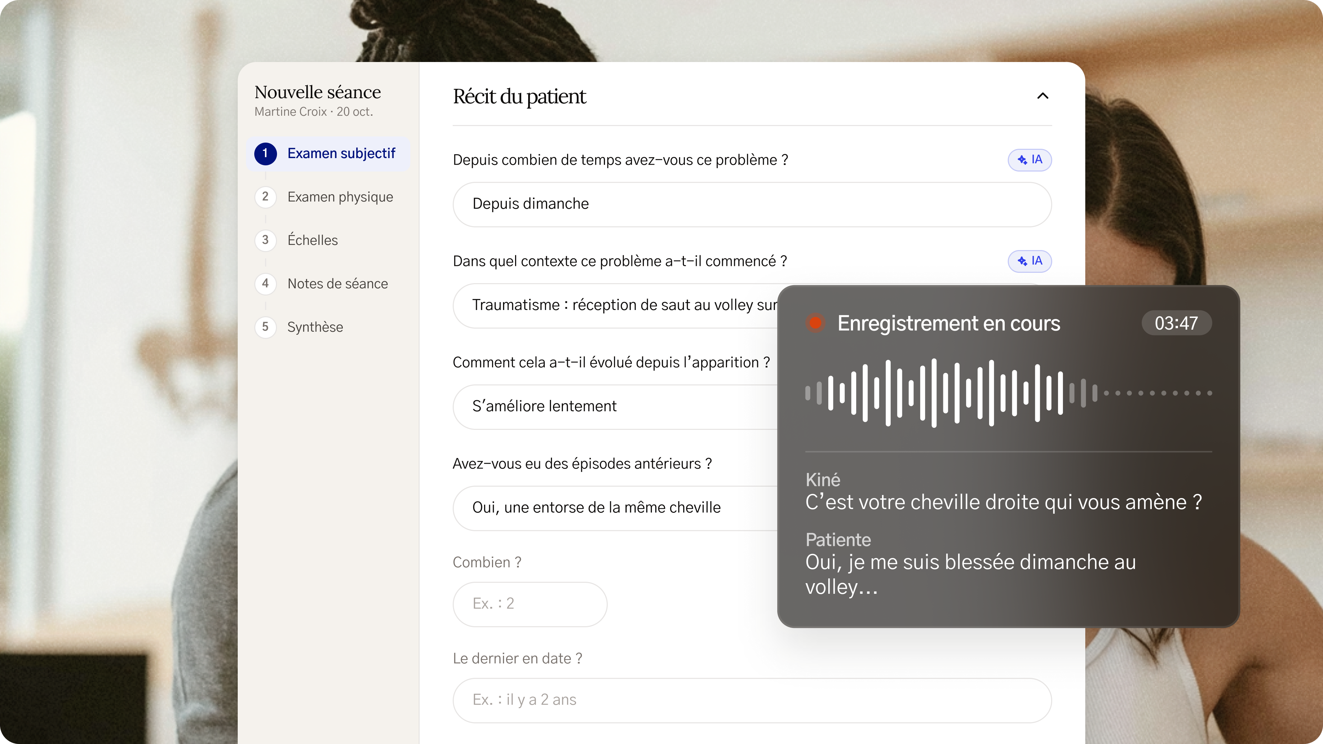Click the number 2 step circle

[266, 197]
